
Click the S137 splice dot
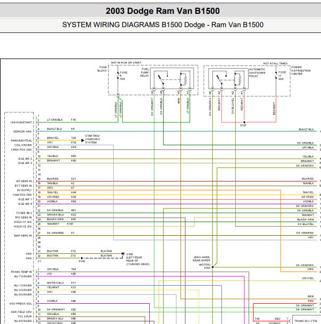[244, 122]
